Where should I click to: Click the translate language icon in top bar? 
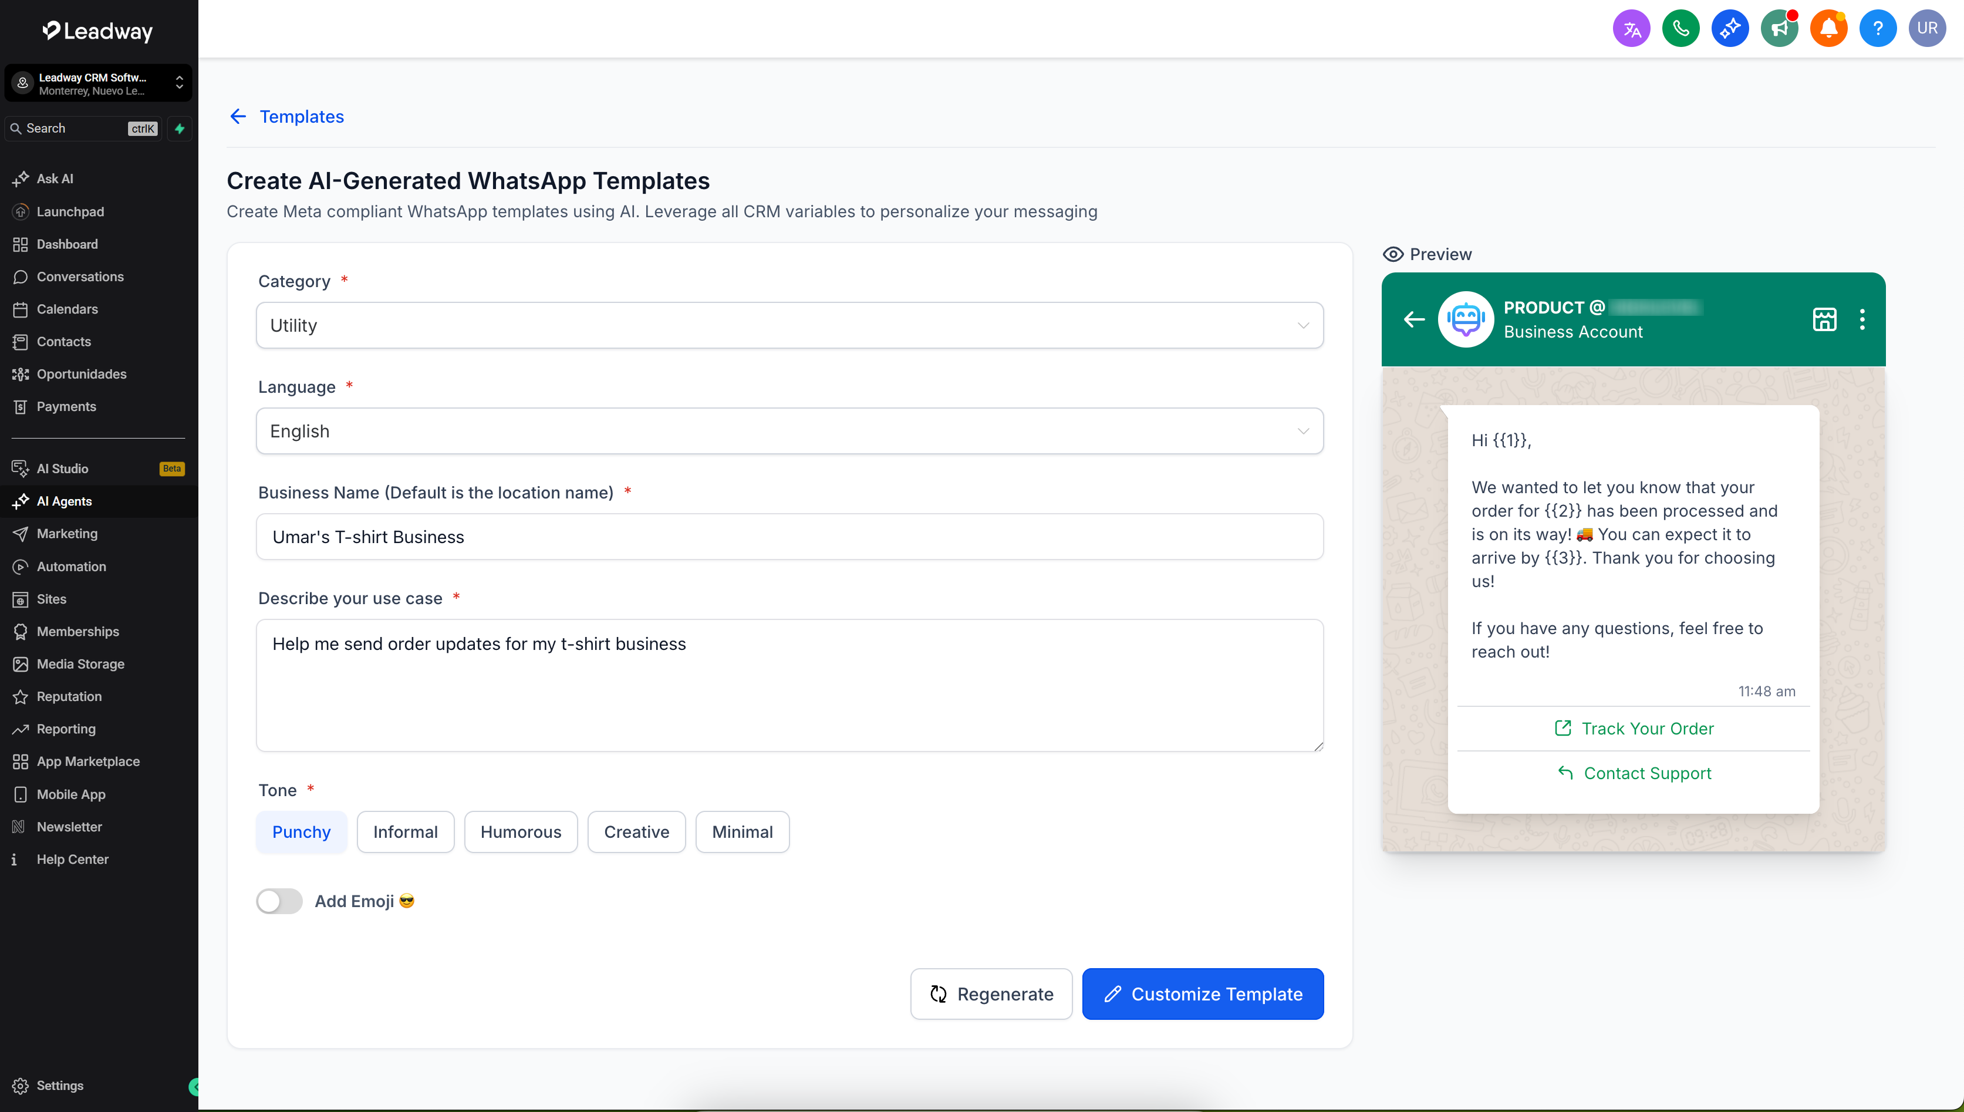point(1631,29)
